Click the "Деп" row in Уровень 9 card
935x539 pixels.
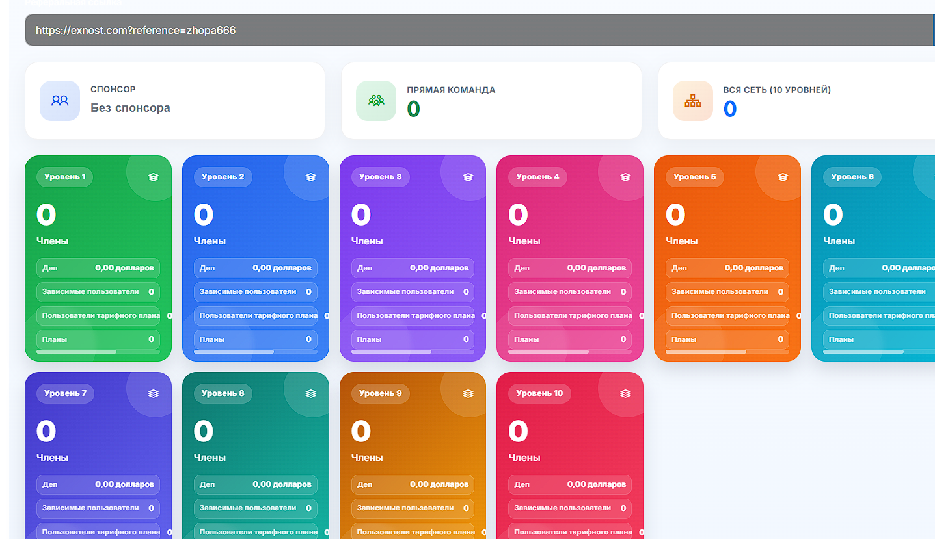point(413,484)
